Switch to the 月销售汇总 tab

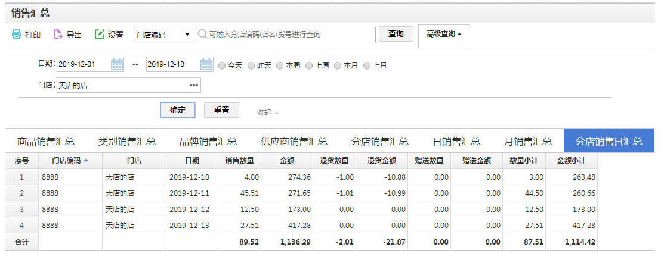tap(527, 141)
